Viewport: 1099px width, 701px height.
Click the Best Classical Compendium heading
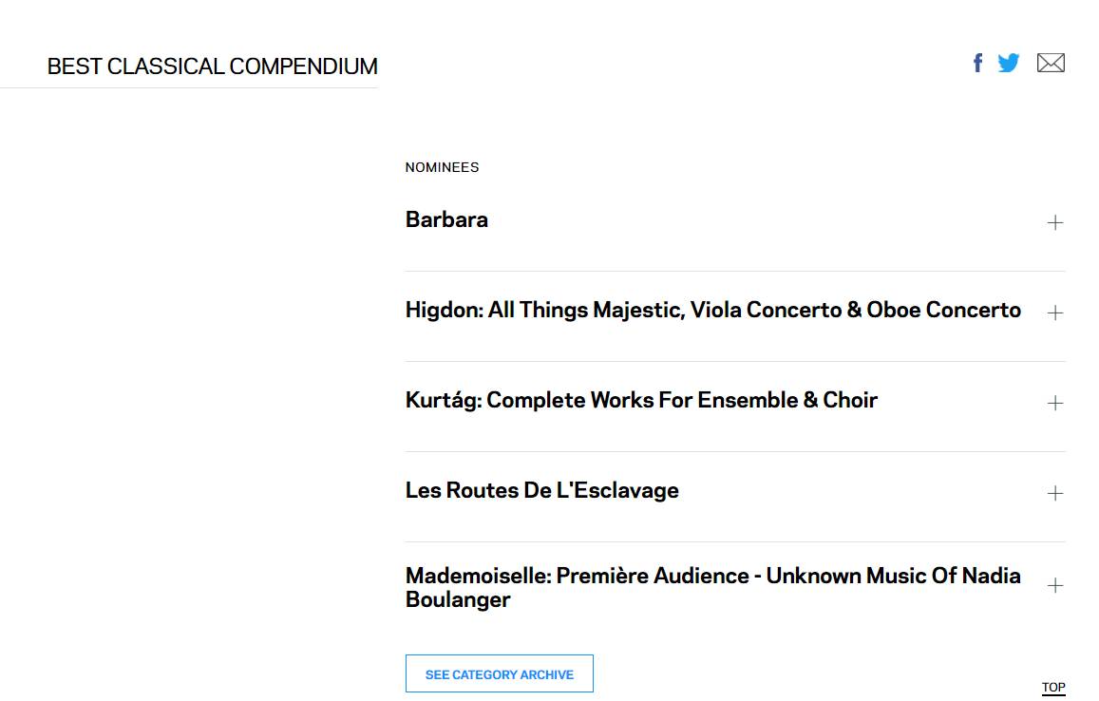(213, 66)
